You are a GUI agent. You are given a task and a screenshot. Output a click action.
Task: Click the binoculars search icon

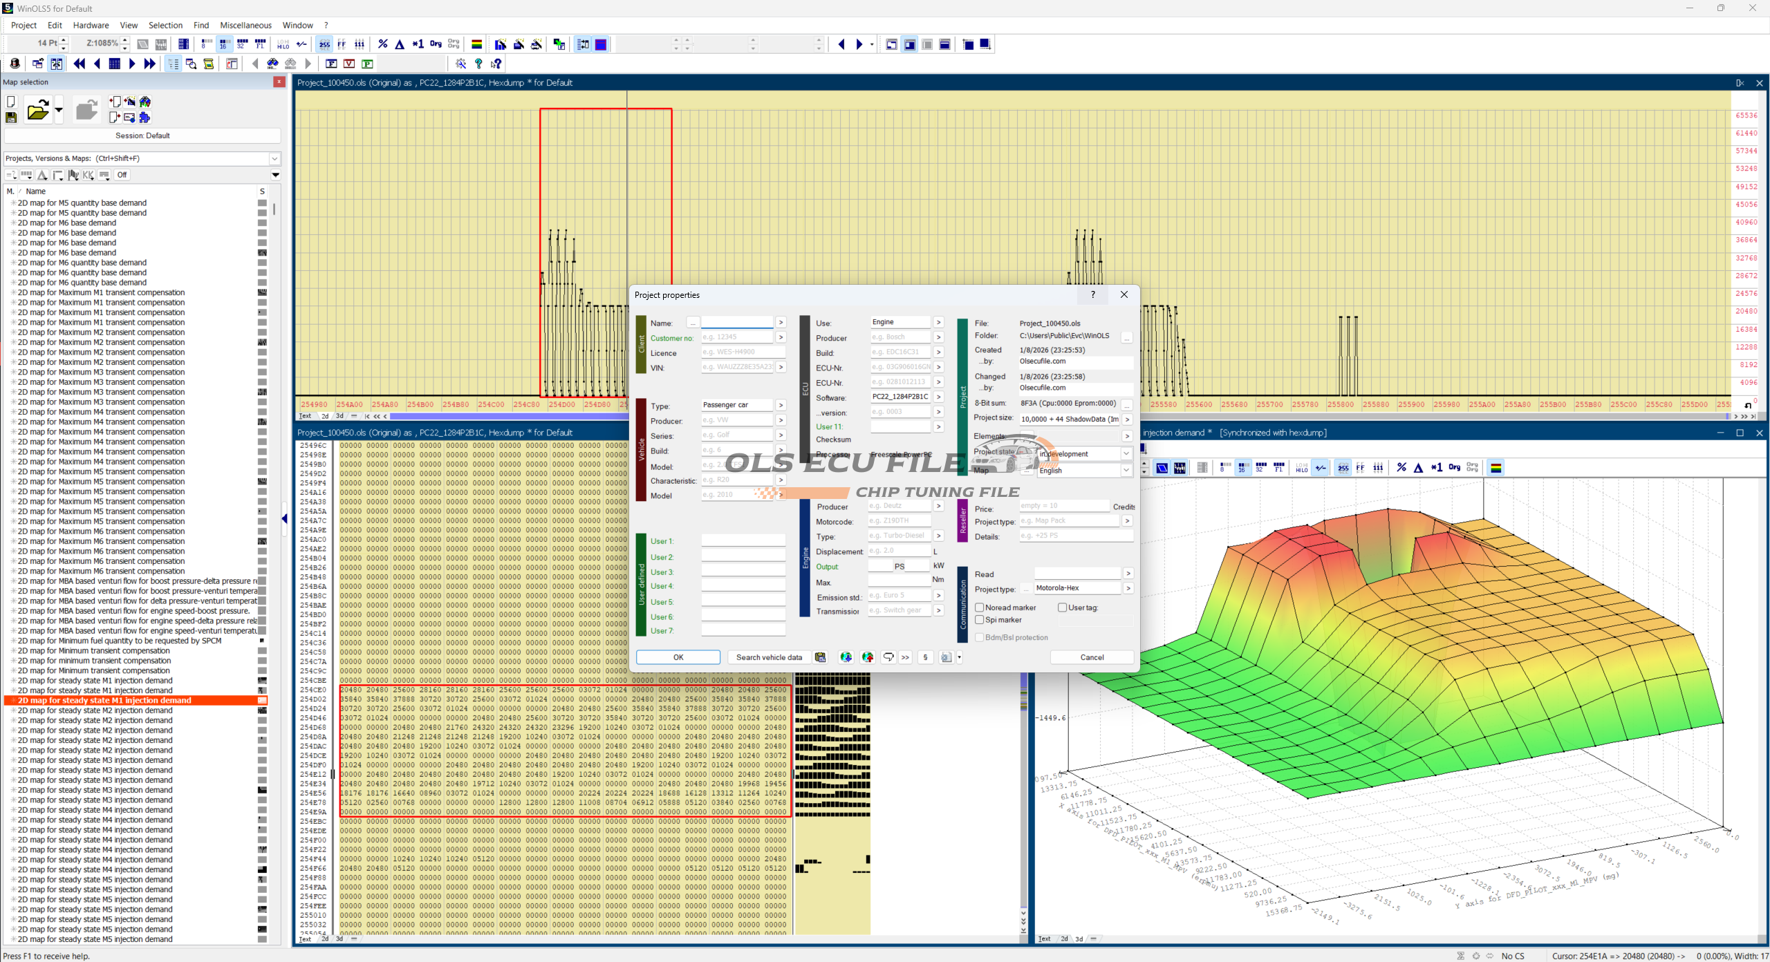(272, 64)
